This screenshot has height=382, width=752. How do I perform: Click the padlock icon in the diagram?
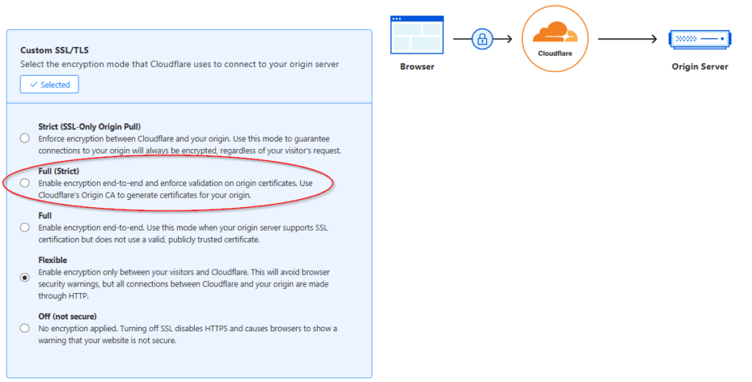coord(482,39)
